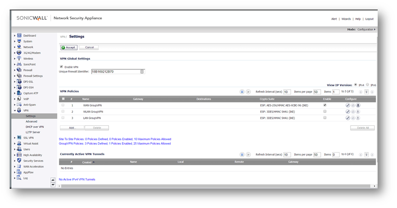The height and width of the screenshot is (208, 397).
Task: Focus the Unique Firewall Identifier field
Action: [x=118, y=72]
